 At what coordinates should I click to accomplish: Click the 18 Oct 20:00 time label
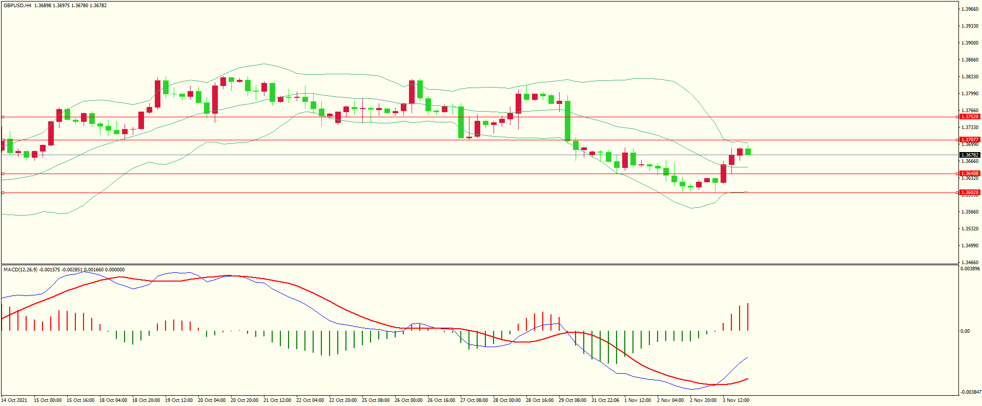tap(146, 400)
